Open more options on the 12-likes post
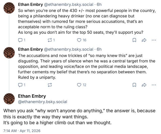 click(x=154, y=85)
